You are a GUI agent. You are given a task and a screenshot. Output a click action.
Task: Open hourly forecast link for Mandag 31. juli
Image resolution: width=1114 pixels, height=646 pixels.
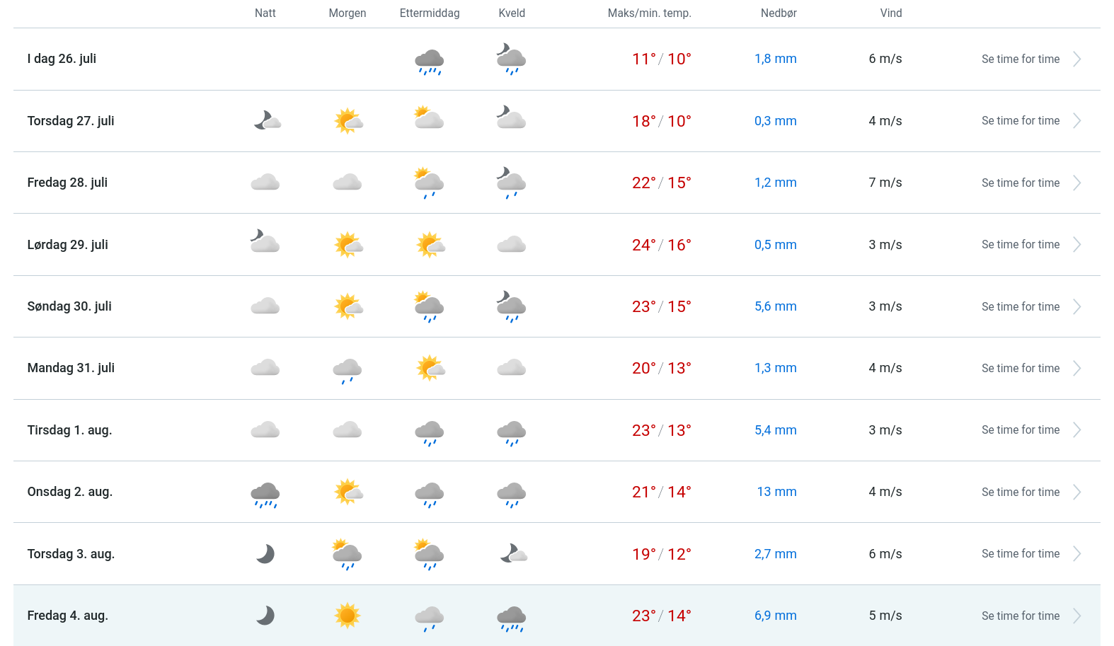(x=1020, y=368)
